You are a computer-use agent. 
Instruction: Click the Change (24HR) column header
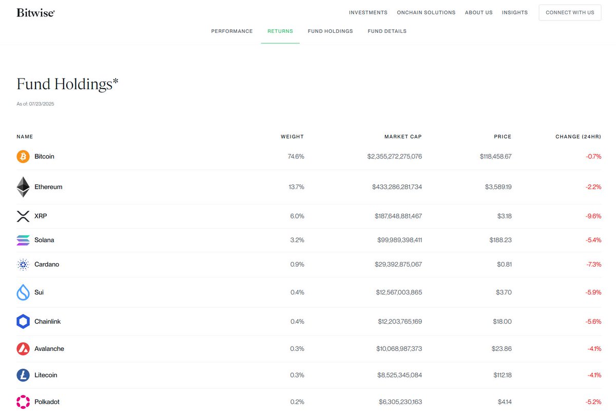[x=578, y=137]
